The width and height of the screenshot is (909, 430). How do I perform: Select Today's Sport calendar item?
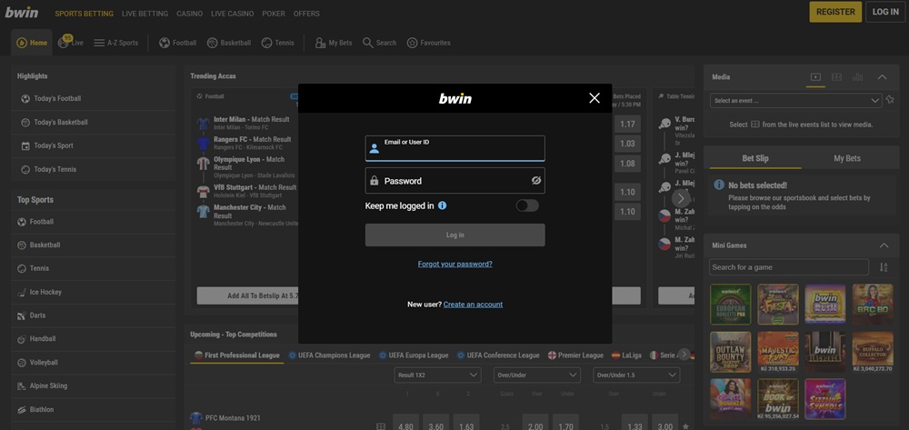93,145
